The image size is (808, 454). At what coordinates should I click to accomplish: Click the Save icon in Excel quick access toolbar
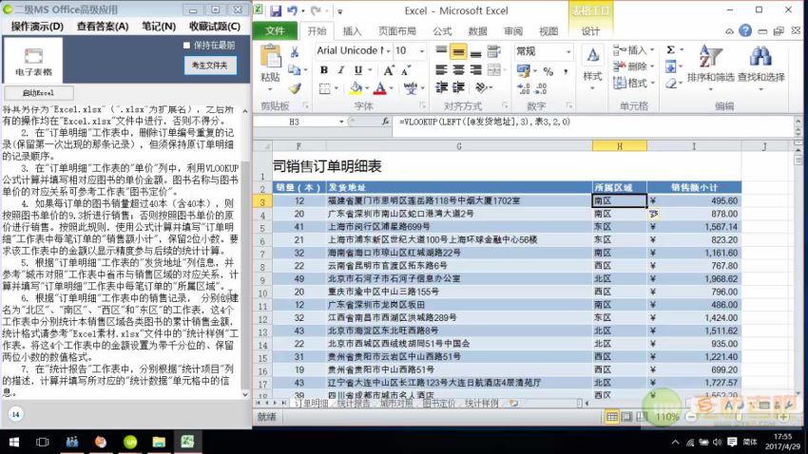[276, 10]
